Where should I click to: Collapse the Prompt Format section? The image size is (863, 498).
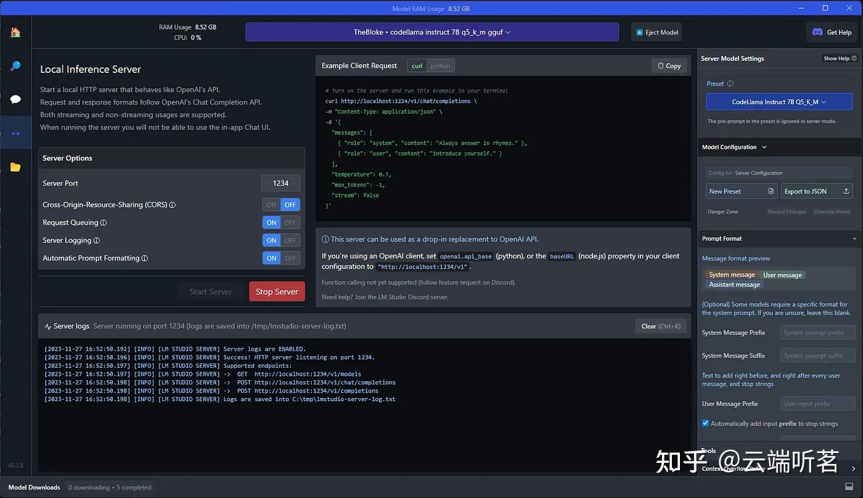(854, 238)
